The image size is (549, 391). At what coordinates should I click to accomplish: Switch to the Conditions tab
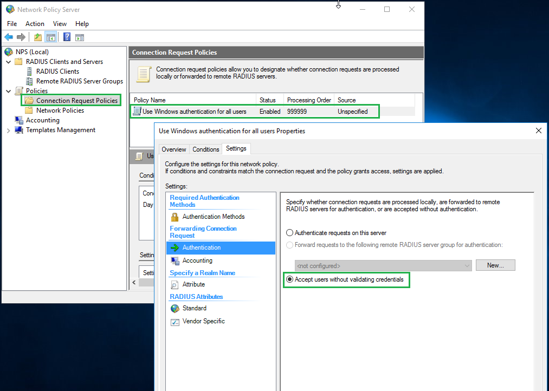pyautogui.click(x=206, y=149)
